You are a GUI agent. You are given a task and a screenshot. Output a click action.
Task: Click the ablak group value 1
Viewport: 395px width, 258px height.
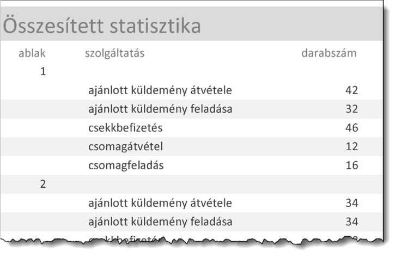[43, 71]
